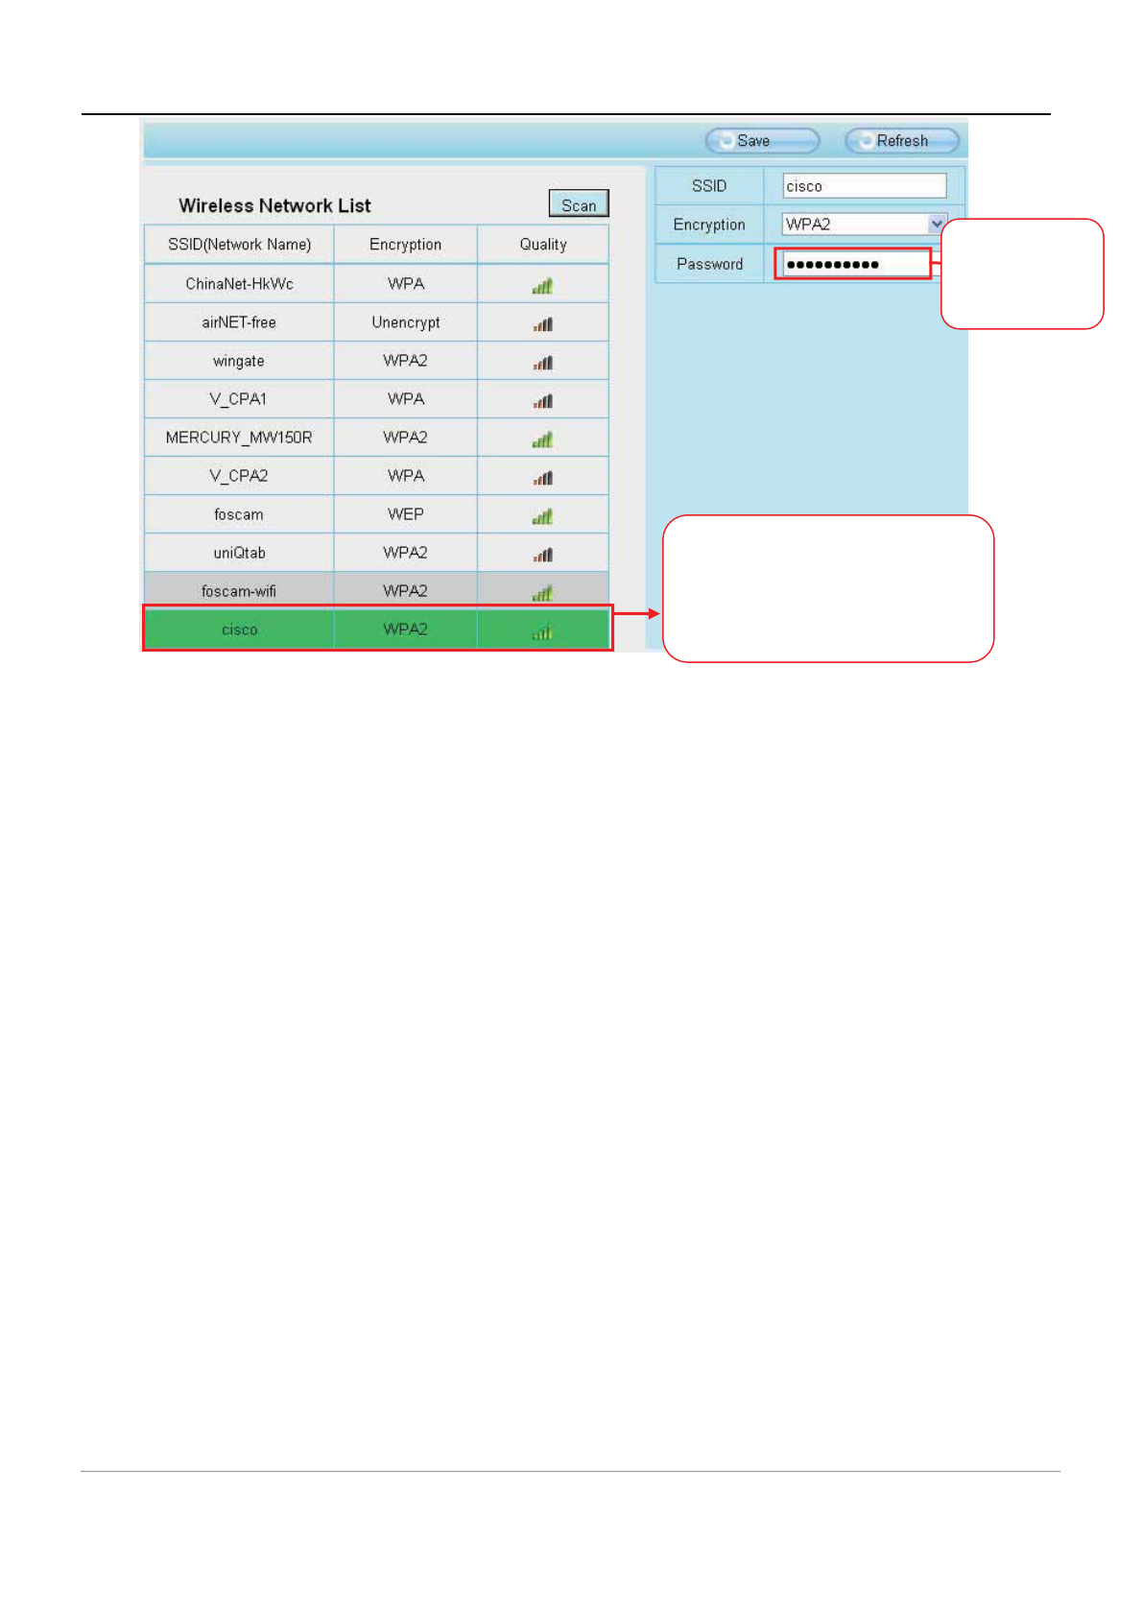The height and width of the screenshot is (1616, 1142).
Task: Click the SSID input field containing cisco
Action: click(x=864, y=186)
